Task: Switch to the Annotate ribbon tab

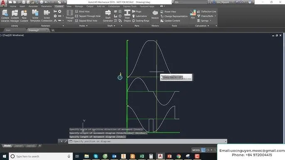Action: (x=33, y=6)
